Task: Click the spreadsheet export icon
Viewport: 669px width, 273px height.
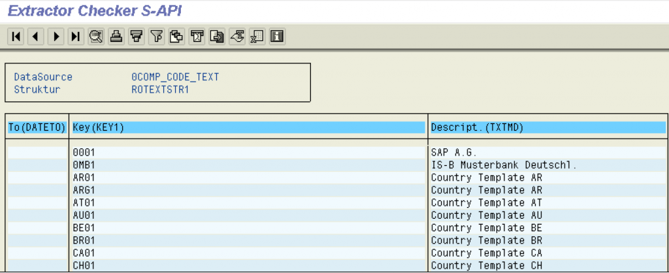Action: 257,37
